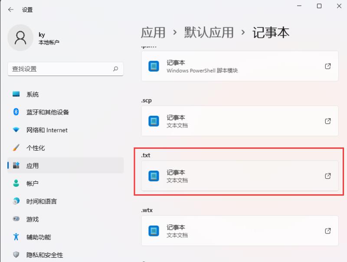Viewport: 347px width, 262px height.
Task: Select 游戏 in the sidebar
Action: click(x=31, y=219)
